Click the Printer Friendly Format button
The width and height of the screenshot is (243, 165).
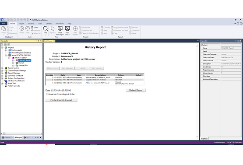click(x=61, y=100)
